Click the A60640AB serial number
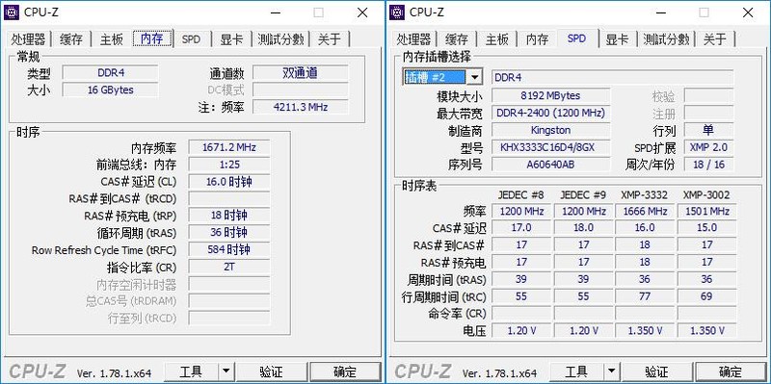The width and height of the screenshot is (771, 384). [550, 165]
